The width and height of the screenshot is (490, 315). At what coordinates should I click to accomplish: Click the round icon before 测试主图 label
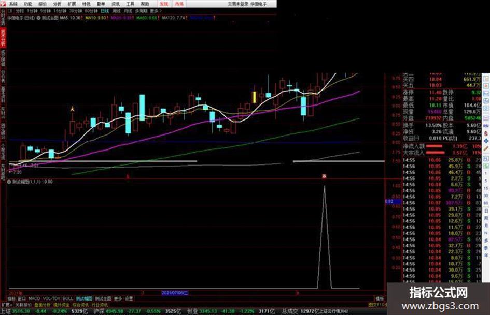click(x=39, y=18)
